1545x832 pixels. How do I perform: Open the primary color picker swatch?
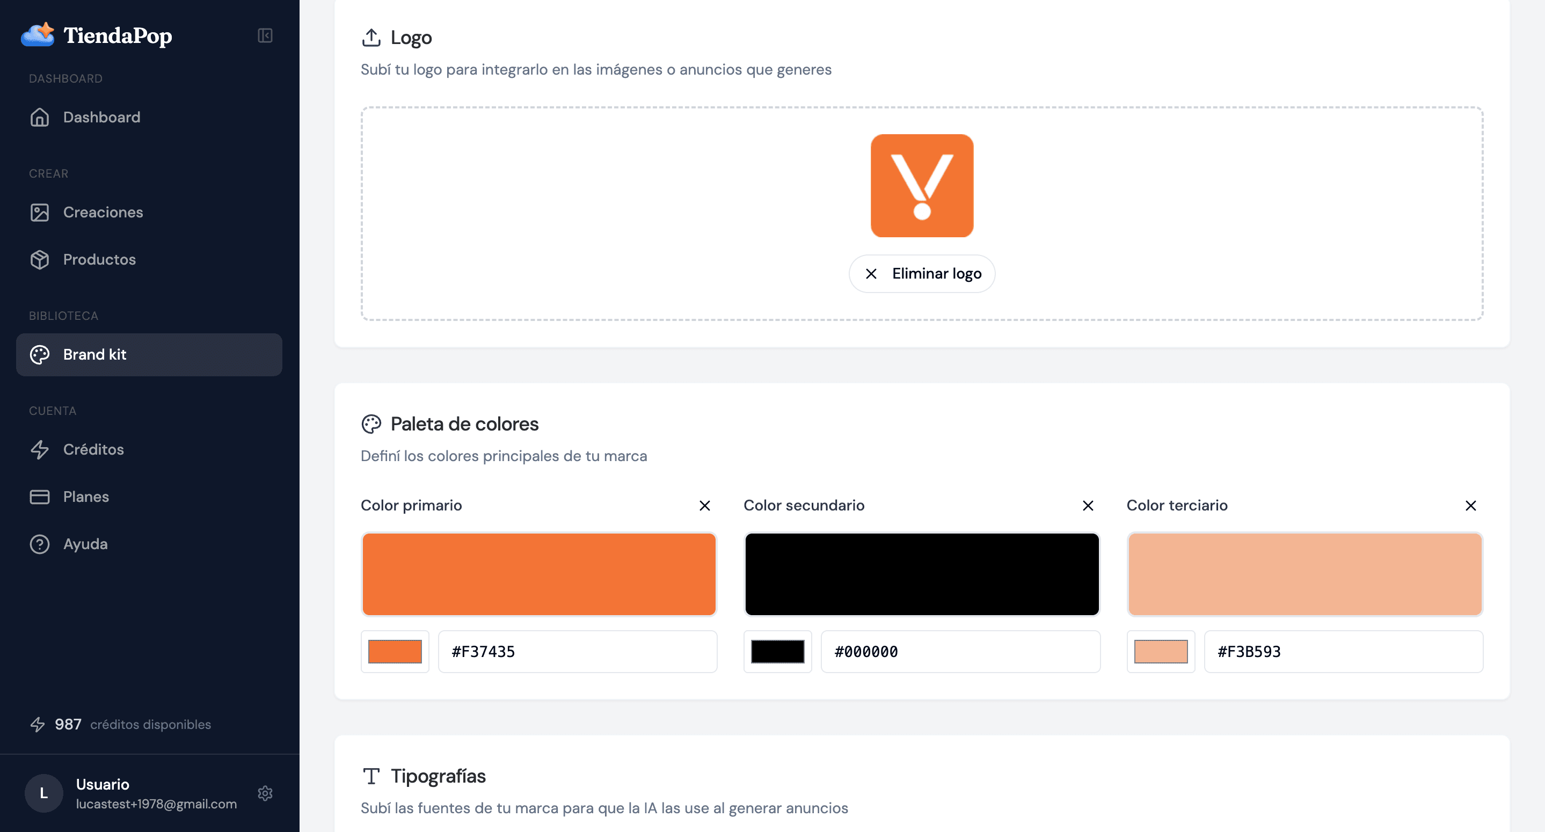(x=395, y=652)
